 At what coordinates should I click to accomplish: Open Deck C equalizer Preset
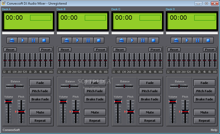[155, 49]
